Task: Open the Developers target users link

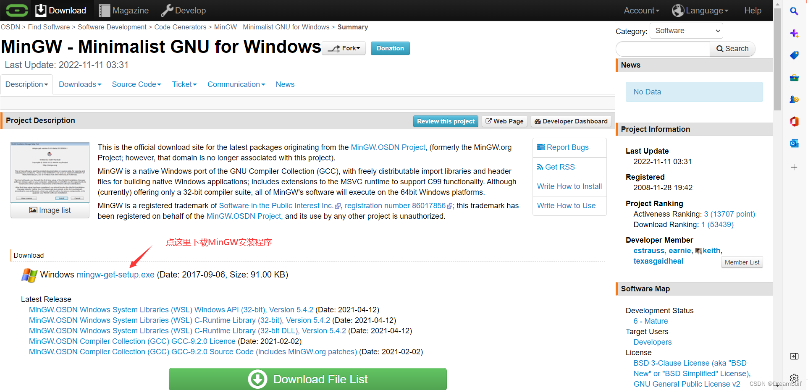Action: (x=652, y=342)
